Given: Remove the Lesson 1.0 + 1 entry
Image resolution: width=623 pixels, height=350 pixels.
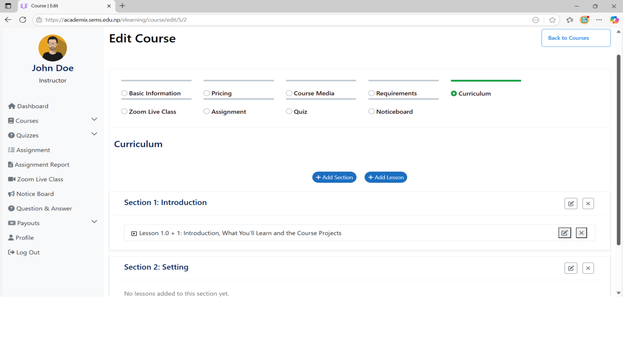Looking at the screenshot, I should 581,233.
